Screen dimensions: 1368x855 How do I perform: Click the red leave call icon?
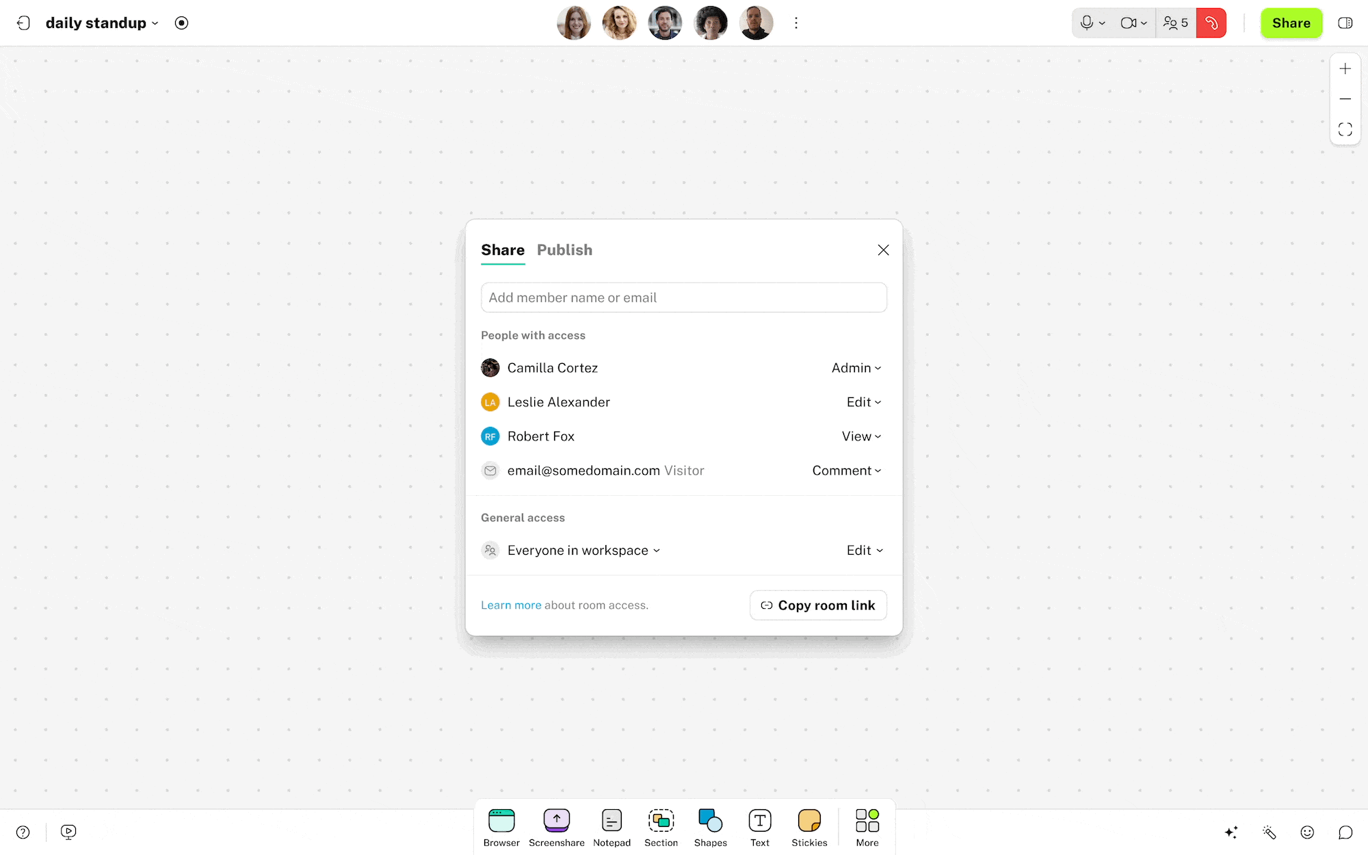point(1211,23)
